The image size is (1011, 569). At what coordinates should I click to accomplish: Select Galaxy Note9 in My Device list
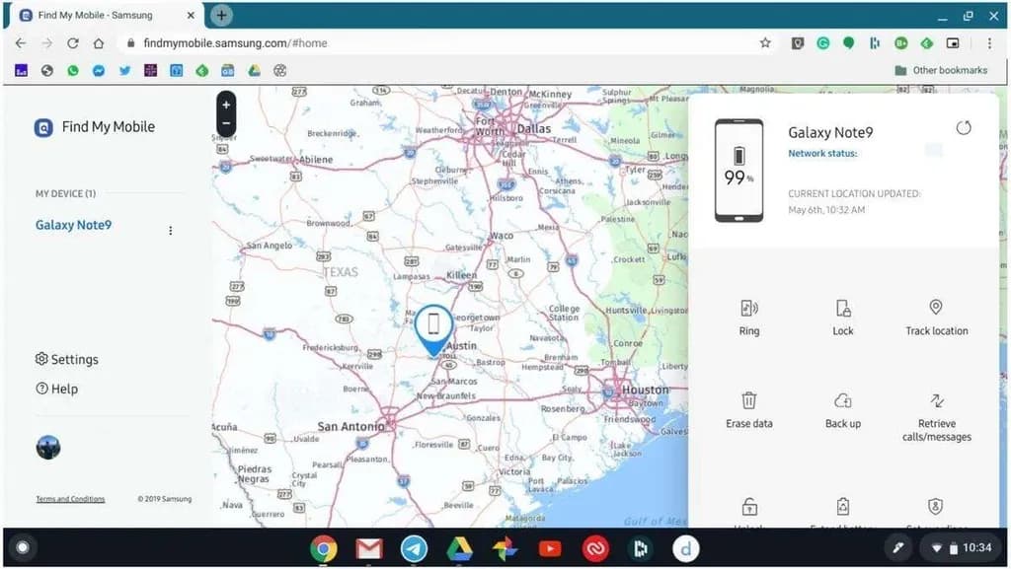[x=74, y=225]
